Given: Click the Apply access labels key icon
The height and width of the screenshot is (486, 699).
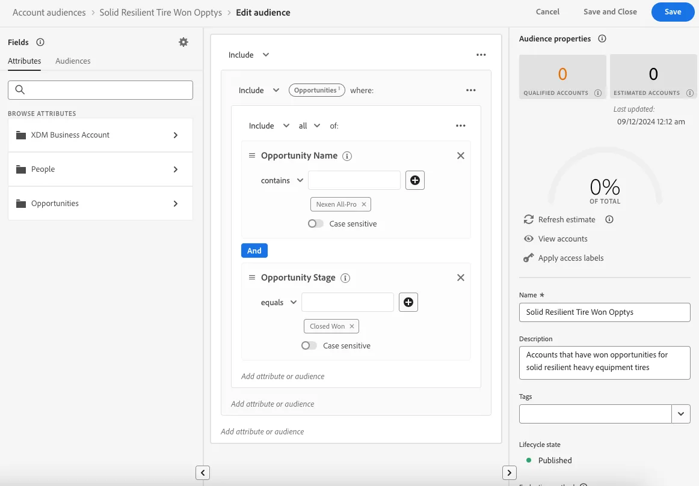Looking at the screenshot, I should [528, 258].
